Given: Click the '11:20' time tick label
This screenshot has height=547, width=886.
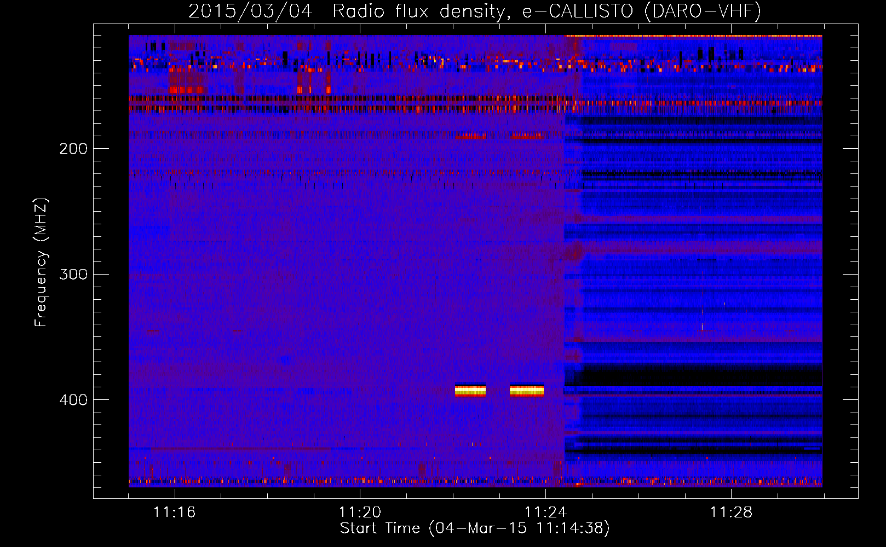Looking at the screenshot, I should pos(360,513).
